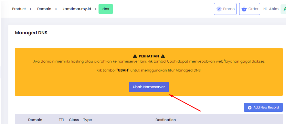
Task: Click the chevron after Domain breadcrumb
Action: coord(56,9)
